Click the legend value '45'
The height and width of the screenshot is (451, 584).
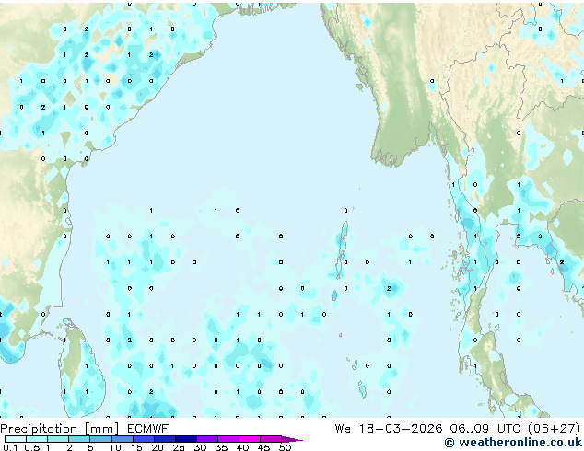pos(263,447)
